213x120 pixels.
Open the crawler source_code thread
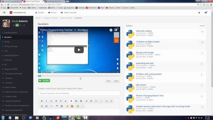coord(163,106)
